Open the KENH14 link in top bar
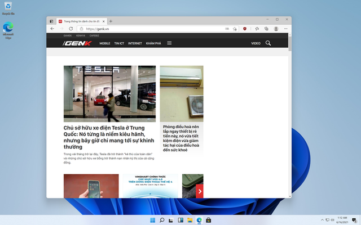The image size is (361, 225). [81, 35]
